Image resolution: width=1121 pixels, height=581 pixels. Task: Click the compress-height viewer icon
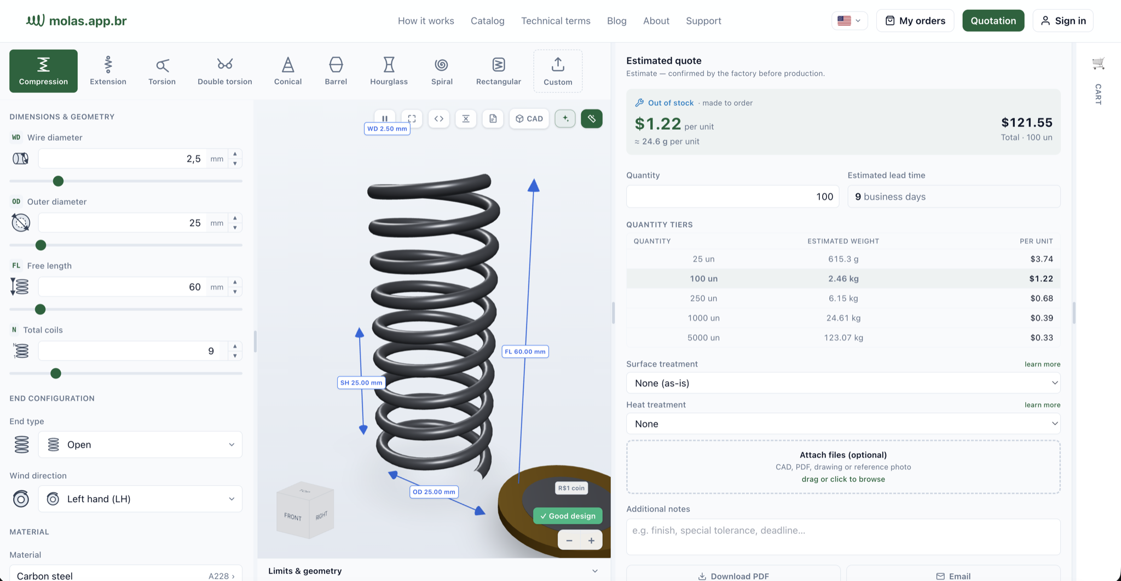(466, 118)
